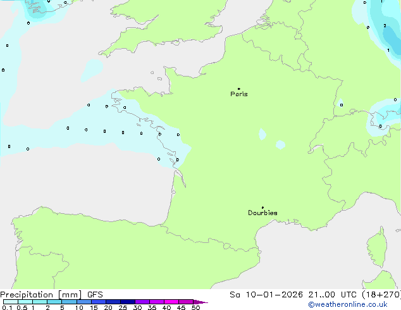
Task: Click the '21..00 UTC' time text
Action: tap(333, 295)
